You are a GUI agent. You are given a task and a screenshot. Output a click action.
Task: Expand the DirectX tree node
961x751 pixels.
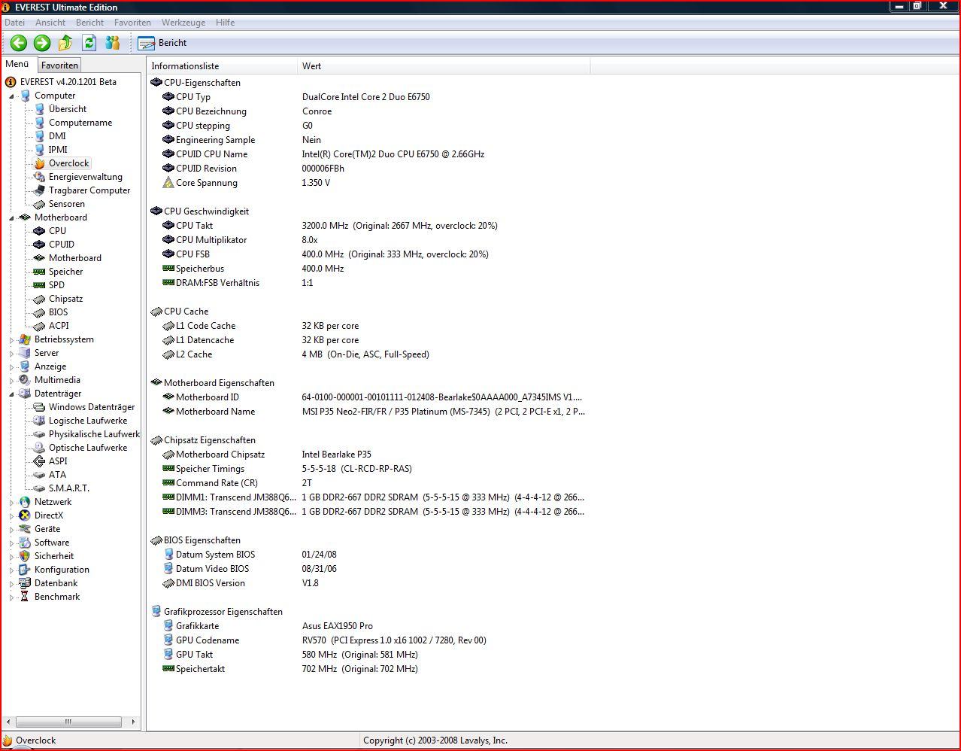point(11,516)
